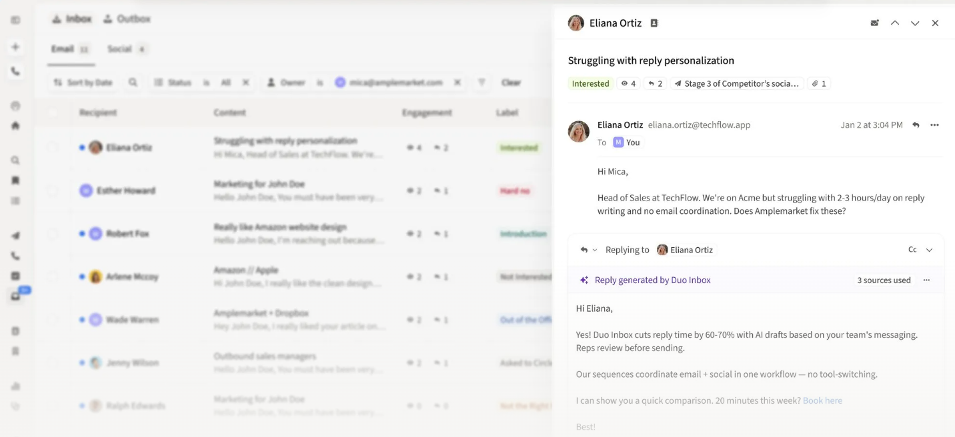955x437 pixels.
Task: Tick the checkbox for Robert Fox row
Action: click(x=52, y=234)
